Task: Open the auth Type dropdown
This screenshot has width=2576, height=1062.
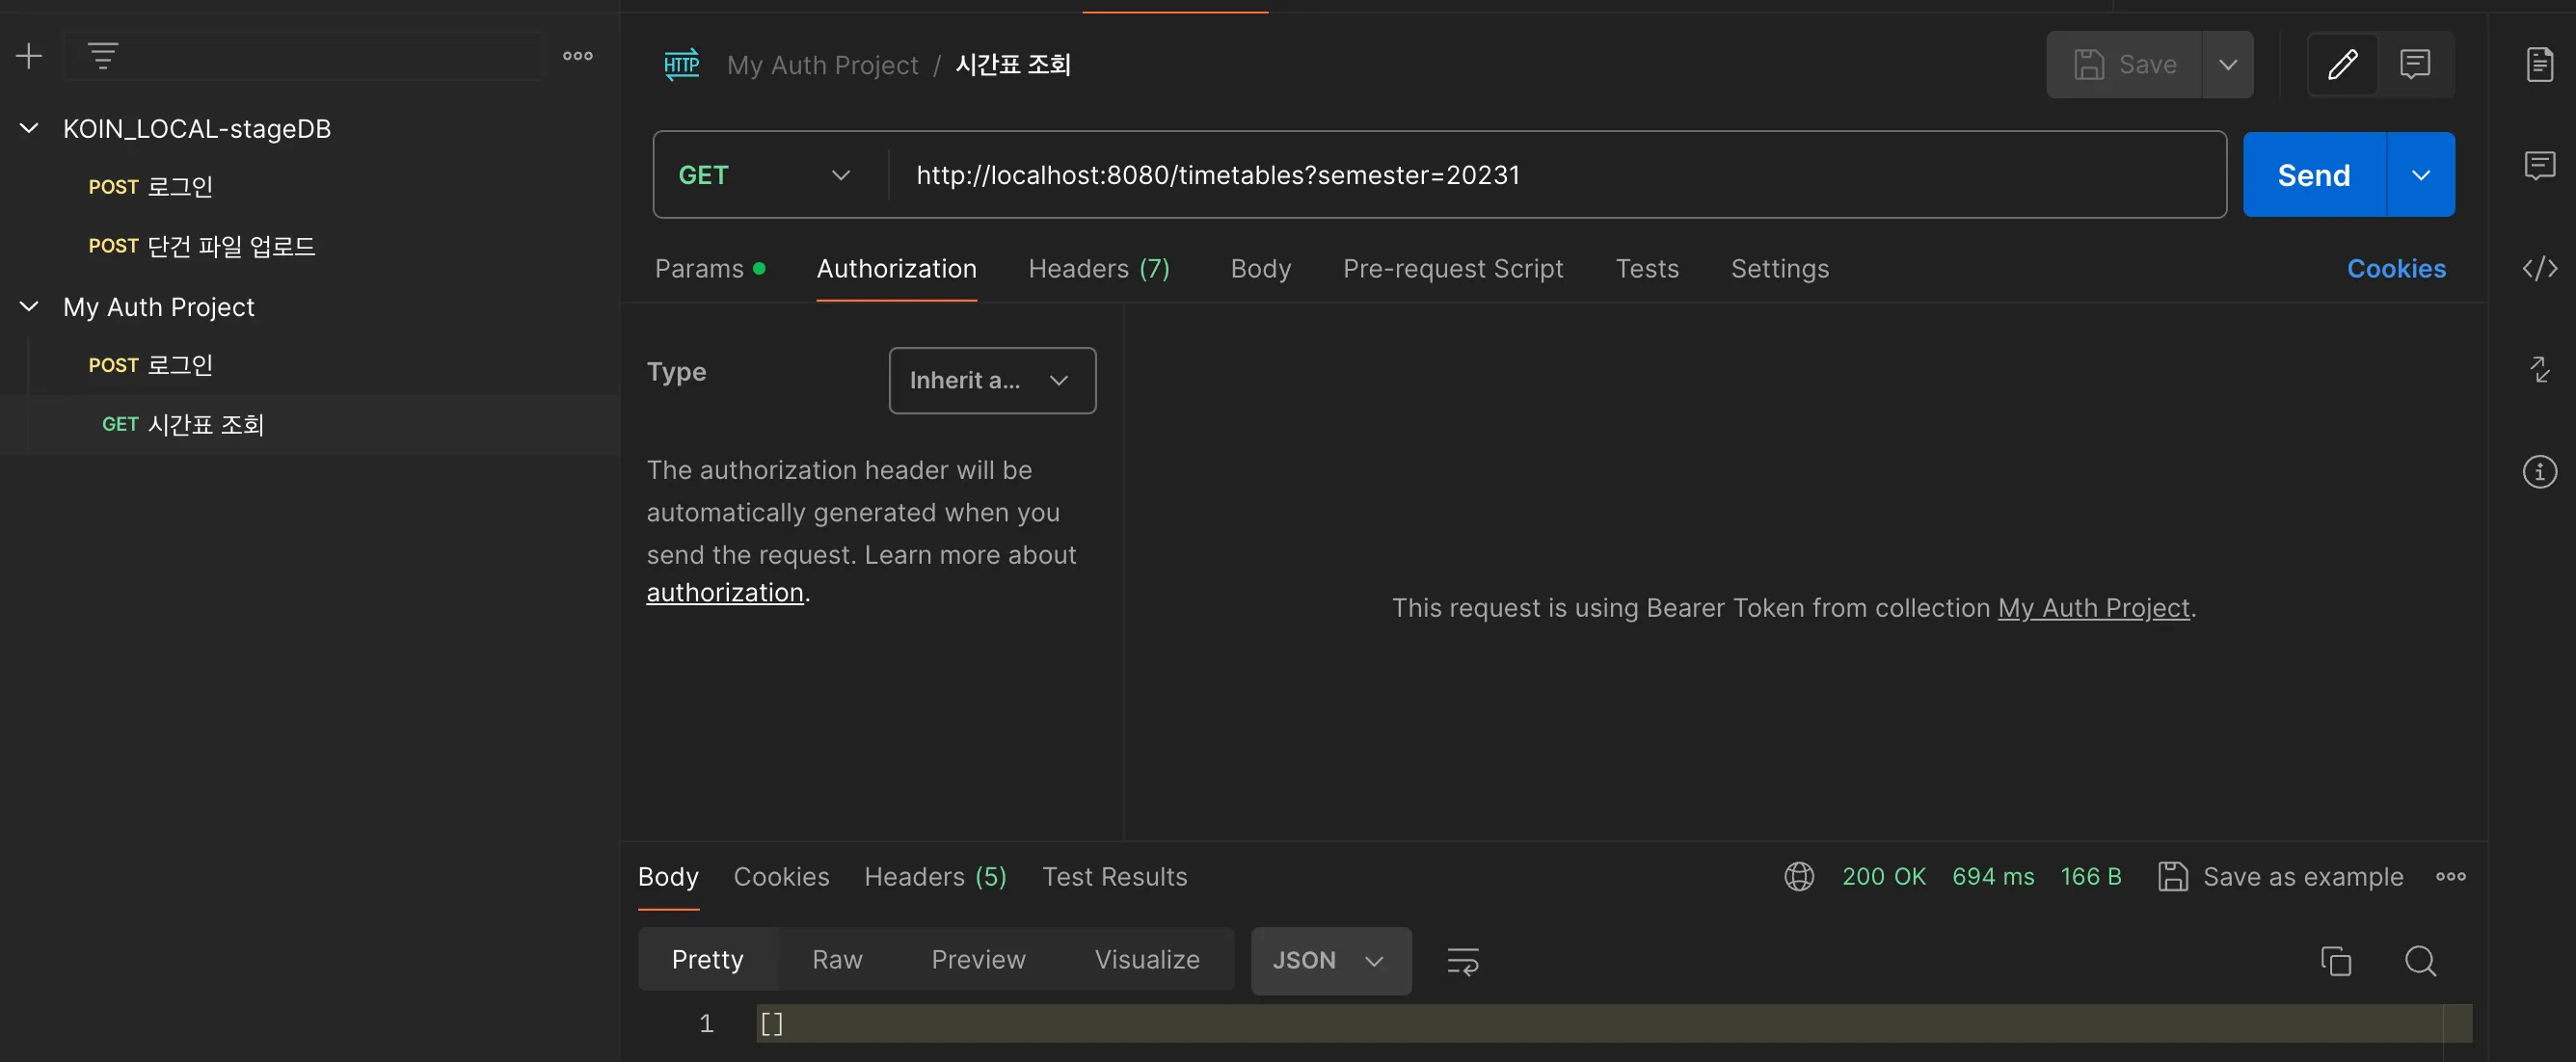Action: click(x=991, y=380)
